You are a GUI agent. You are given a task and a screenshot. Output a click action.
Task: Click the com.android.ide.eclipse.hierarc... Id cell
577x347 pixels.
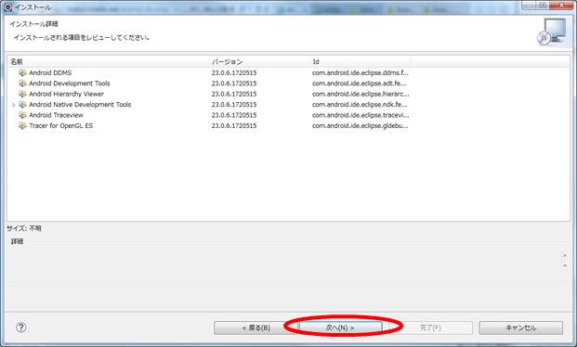coord(361,94)
